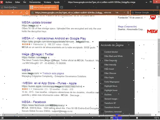Go forward with the forward arrow
Viewport: 160px width, 120px height.
pyautogui.click(x=8, y=13)
